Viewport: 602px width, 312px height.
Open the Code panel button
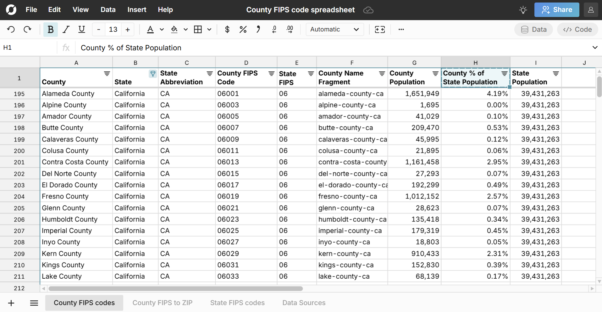pos(577,30)
